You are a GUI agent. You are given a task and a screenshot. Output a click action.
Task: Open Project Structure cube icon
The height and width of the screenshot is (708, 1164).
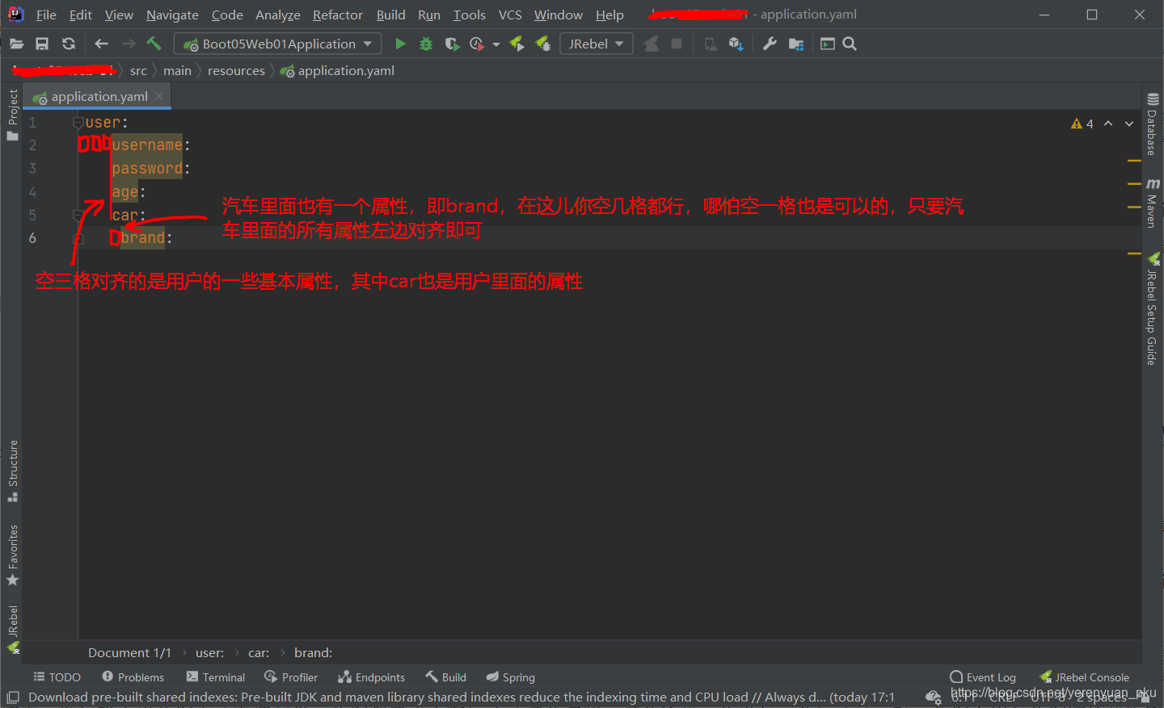pyautogui.click(x=736, y=44)
